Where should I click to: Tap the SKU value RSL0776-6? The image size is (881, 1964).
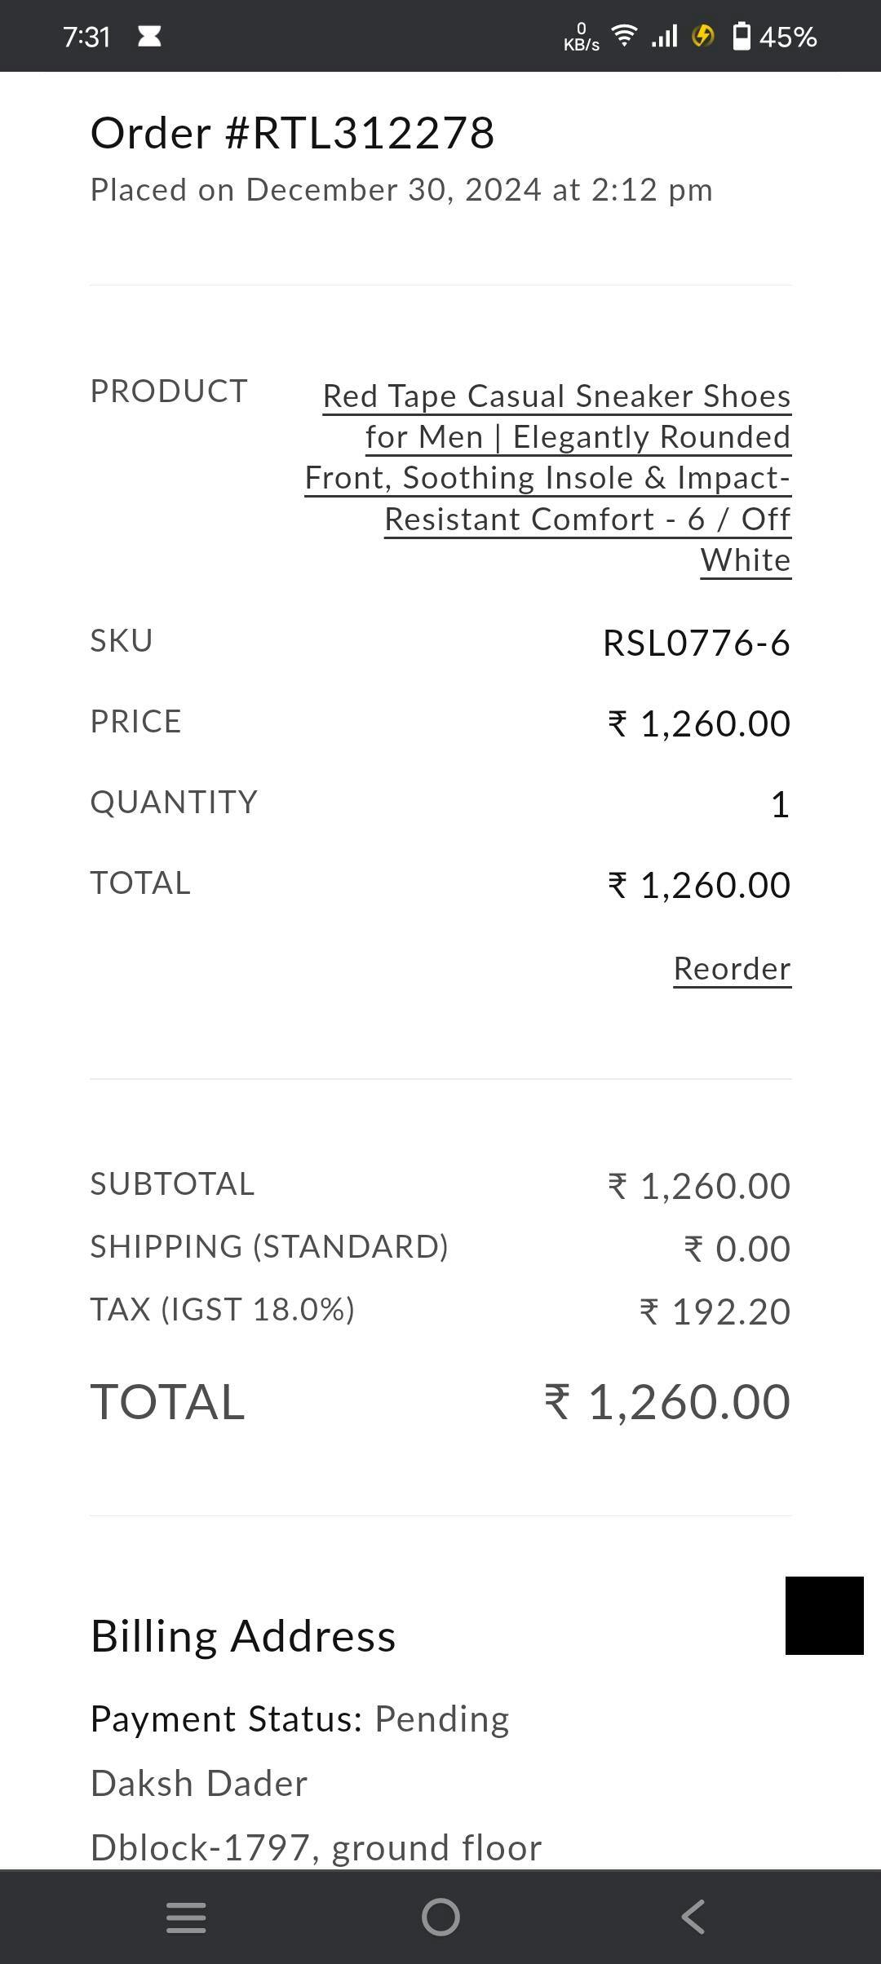tap(696, 643)
